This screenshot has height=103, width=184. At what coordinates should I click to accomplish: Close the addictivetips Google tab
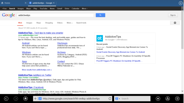[x=54, y=3]
